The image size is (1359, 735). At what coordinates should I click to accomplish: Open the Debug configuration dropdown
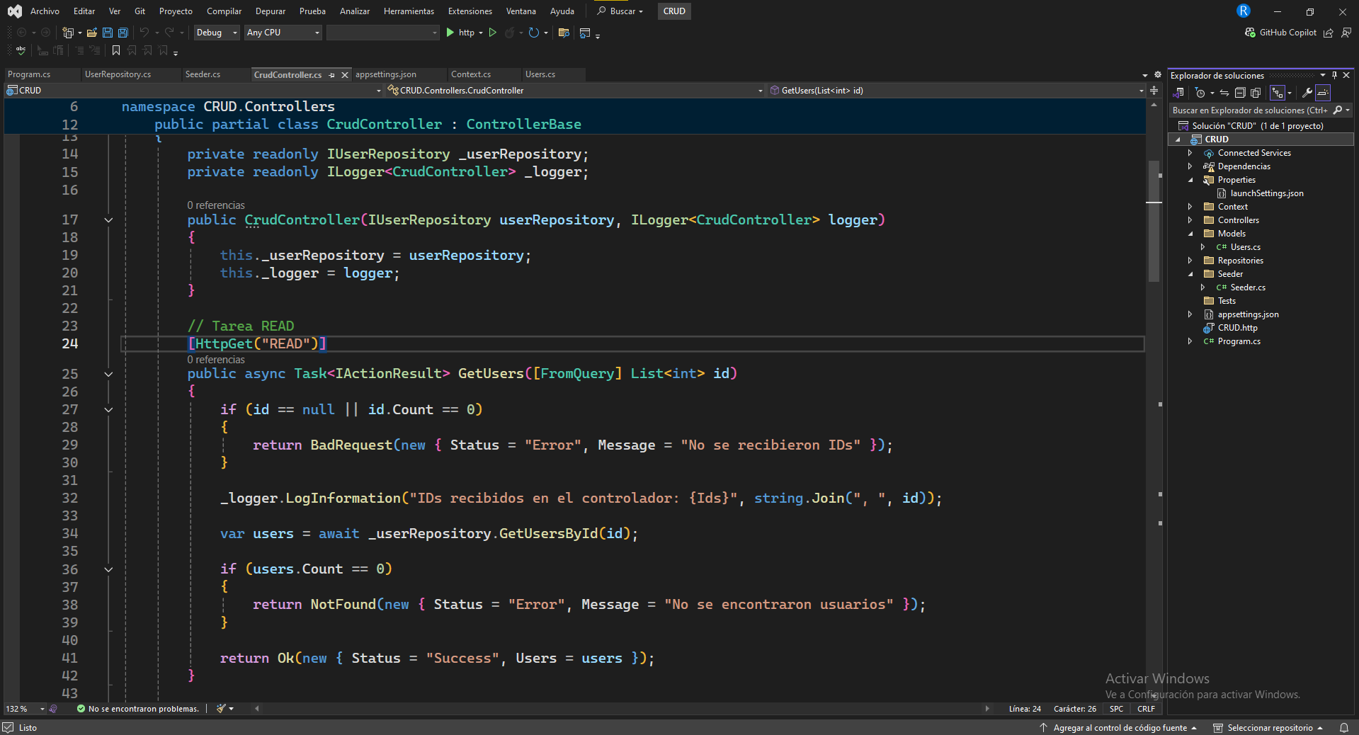(217, 33)
